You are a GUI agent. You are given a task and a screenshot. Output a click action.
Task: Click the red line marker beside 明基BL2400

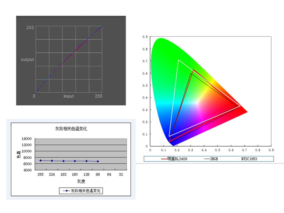click(164, 159)
